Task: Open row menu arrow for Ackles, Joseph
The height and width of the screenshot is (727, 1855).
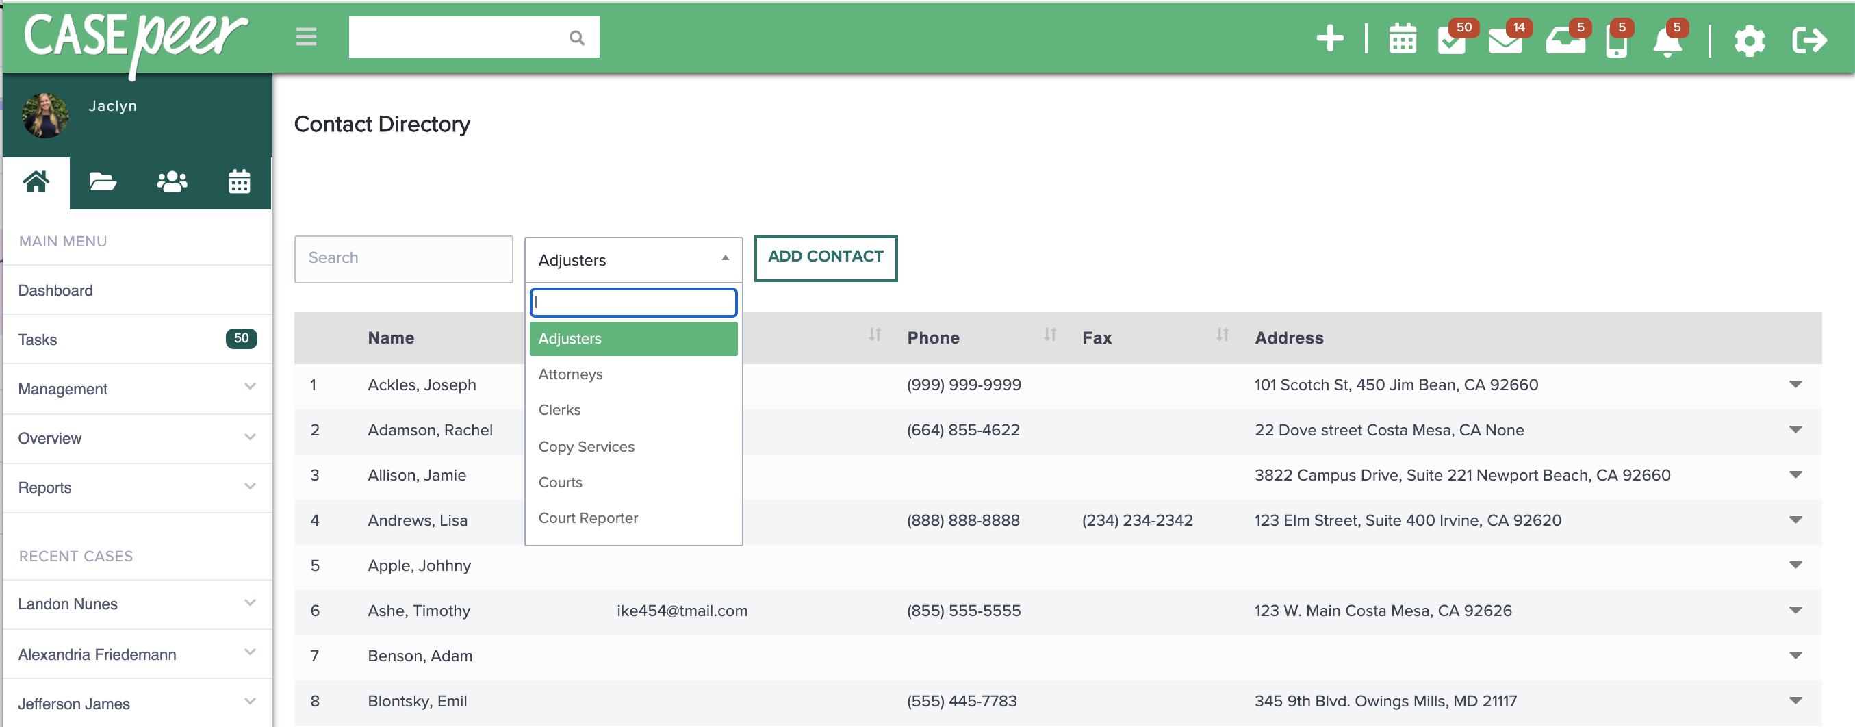Action: click(x=1795, y=384)
